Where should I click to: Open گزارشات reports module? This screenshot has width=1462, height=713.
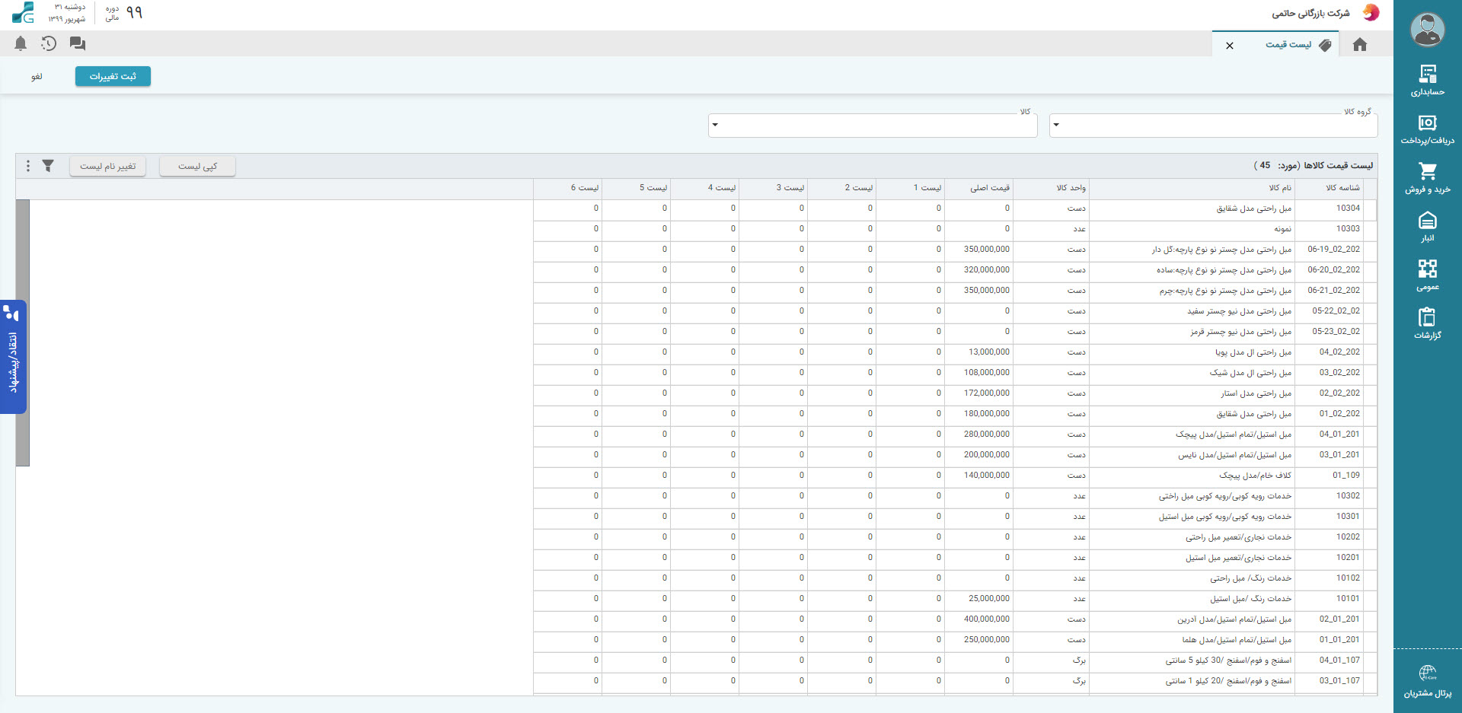[x=1428, y=323]
